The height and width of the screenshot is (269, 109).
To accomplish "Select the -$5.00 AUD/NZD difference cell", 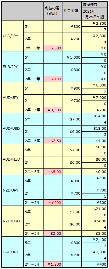I will pyautogui.click(x=53, y=172).
